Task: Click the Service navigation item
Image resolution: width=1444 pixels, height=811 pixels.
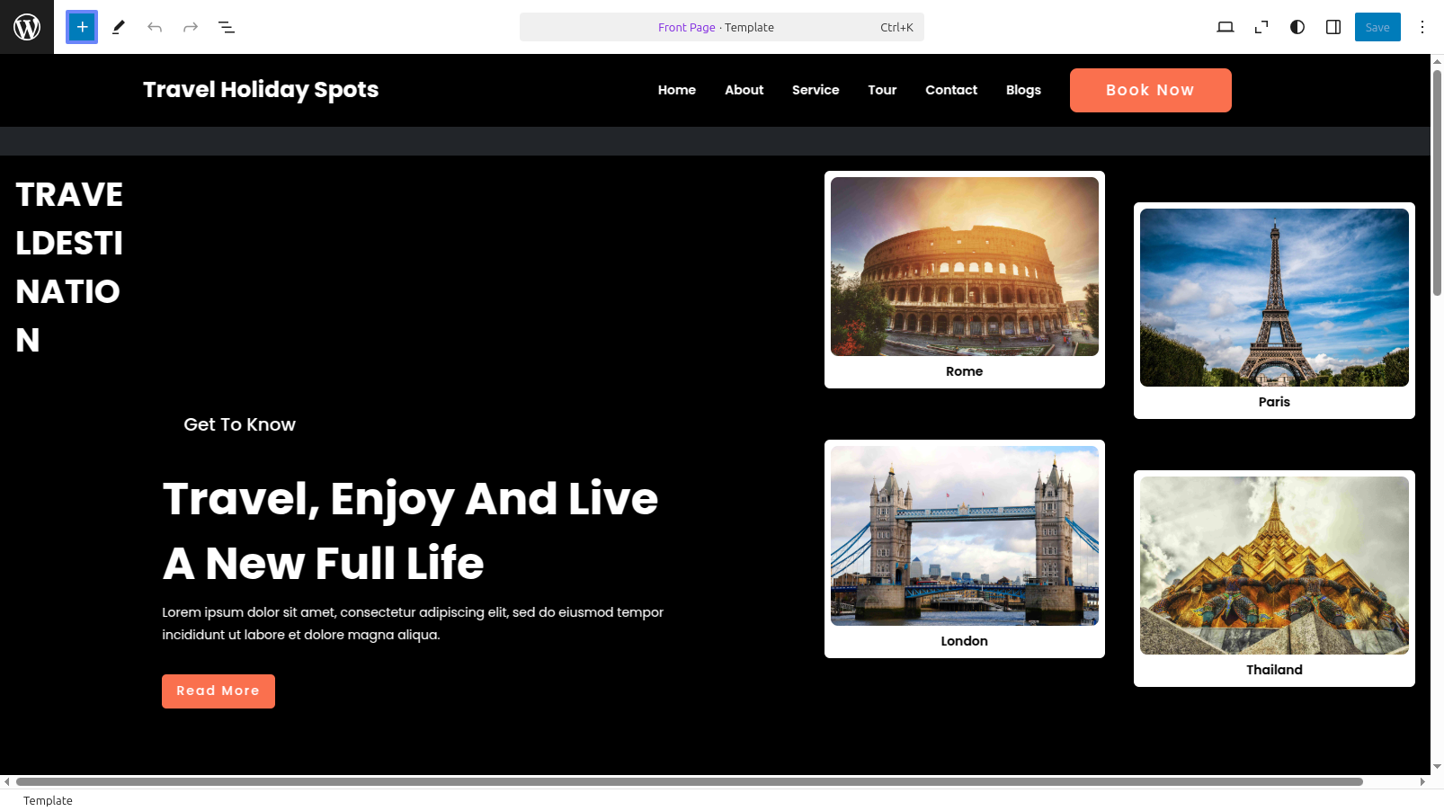Action: click(816, 90)
